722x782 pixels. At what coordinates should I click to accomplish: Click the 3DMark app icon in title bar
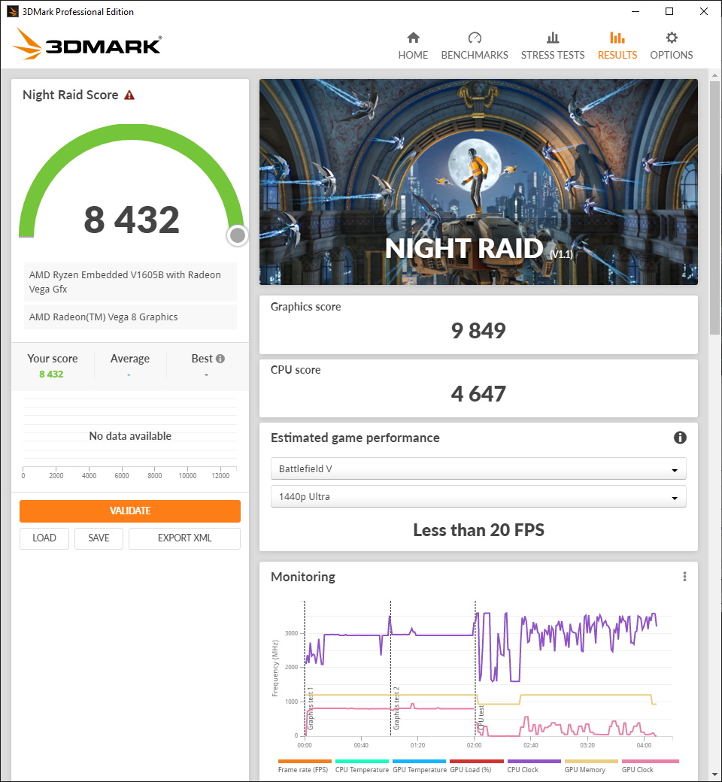[x=12, y=11]
